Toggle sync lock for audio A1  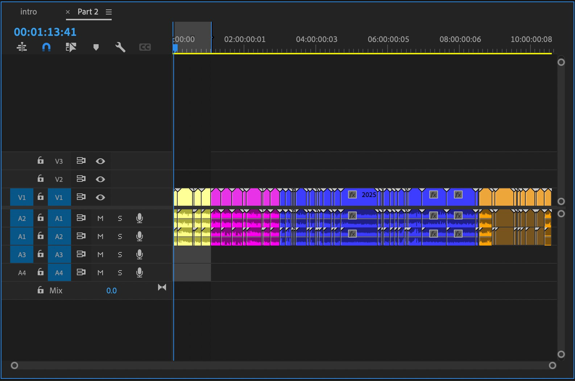(x=81, y=218)
